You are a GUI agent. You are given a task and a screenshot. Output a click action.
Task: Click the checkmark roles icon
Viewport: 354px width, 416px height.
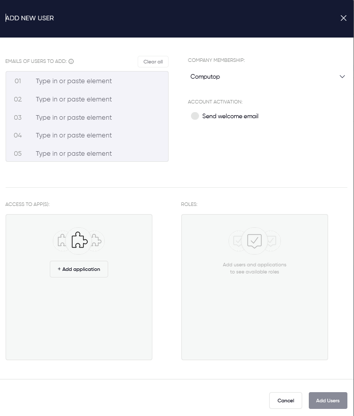tap(254, 240)
